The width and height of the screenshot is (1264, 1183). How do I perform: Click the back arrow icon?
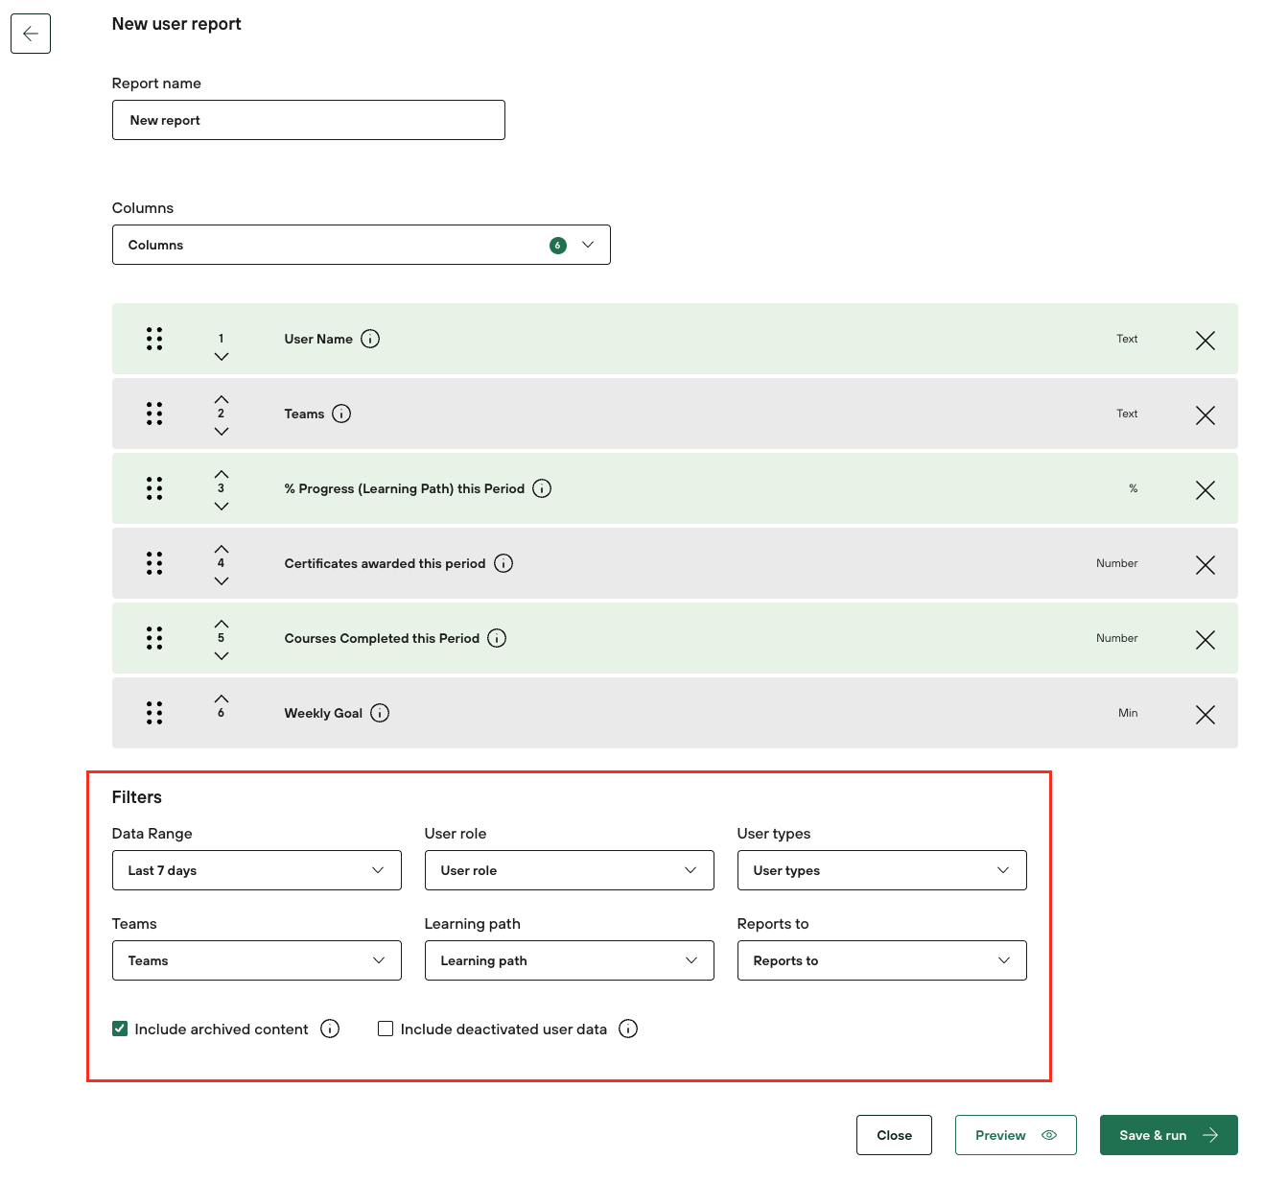pyautogui.click(x=31, y=35)
